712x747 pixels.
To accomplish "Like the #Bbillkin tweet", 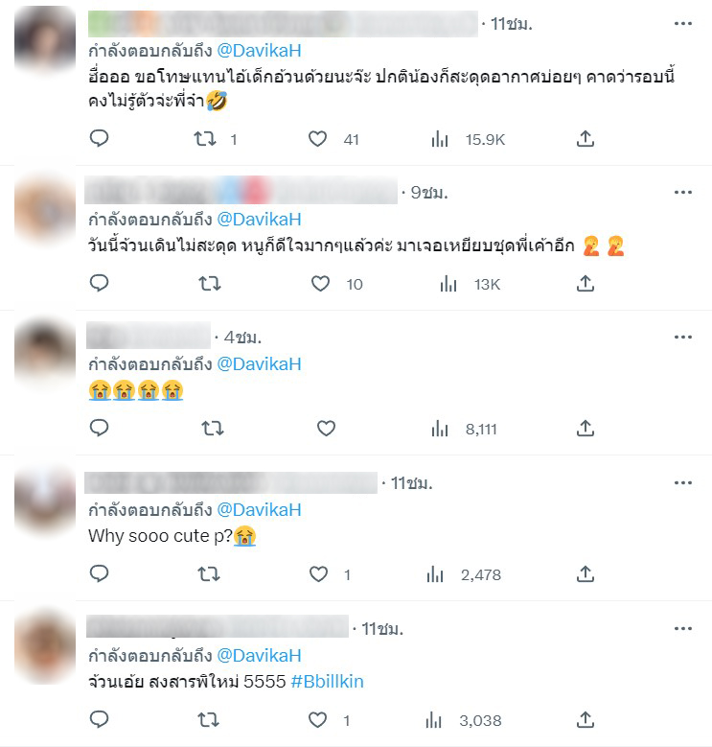I will (317, 720).
